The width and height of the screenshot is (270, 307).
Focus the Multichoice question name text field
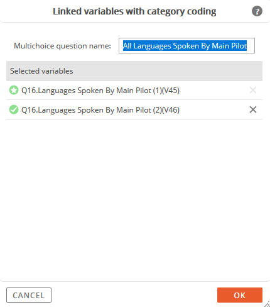186,45
